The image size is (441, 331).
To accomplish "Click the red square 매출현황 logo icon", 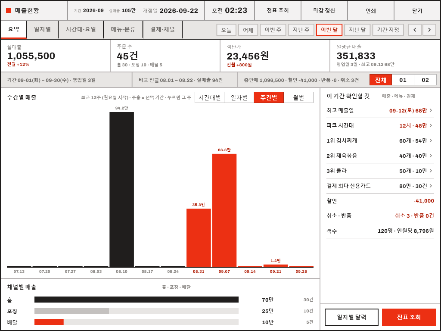I will pos(9,10).
